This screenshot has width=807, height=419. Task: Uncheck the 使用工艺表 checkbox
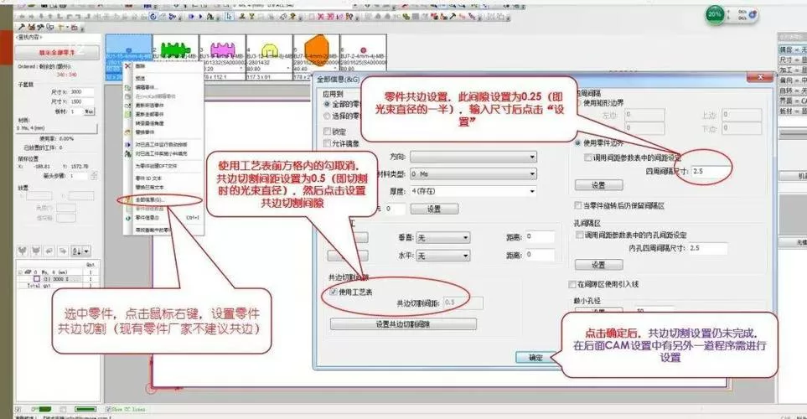(334, 292)
